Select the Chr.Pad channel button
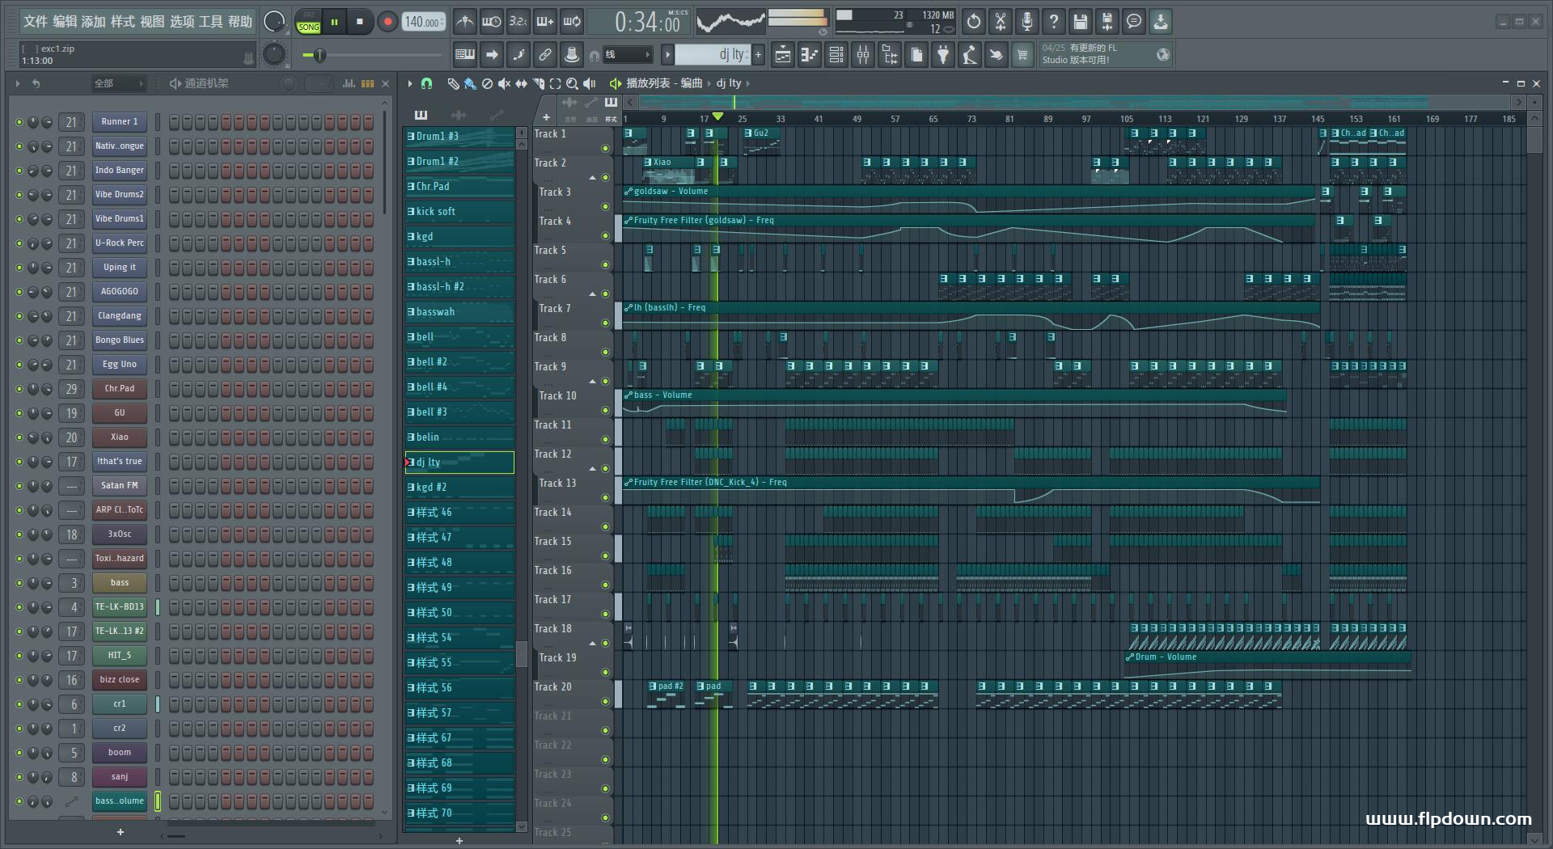1553x849 pixels. tap(120, 389)
